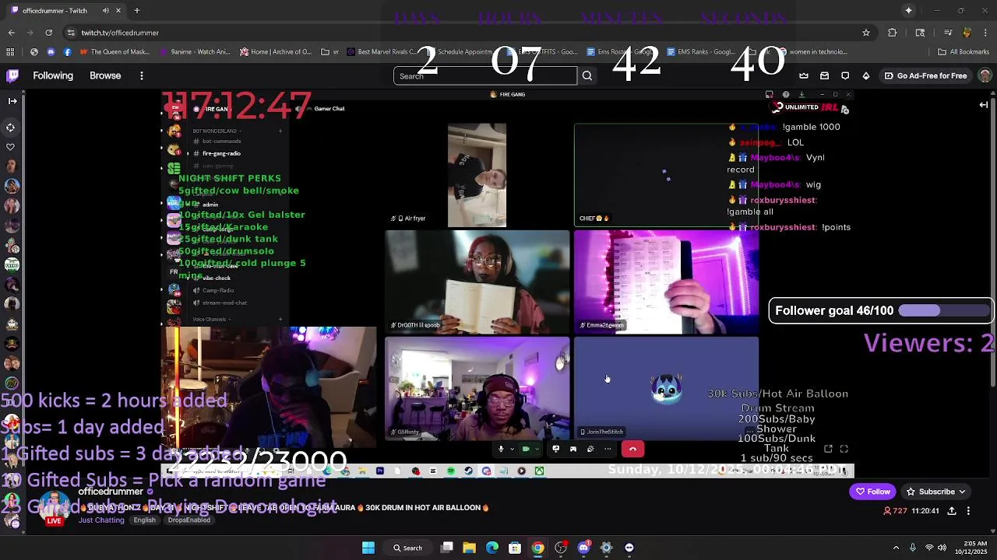Toggle the Discord call microphone button
Screen dimensions: 997x560
pyautogui.click(x=501, y=449)
